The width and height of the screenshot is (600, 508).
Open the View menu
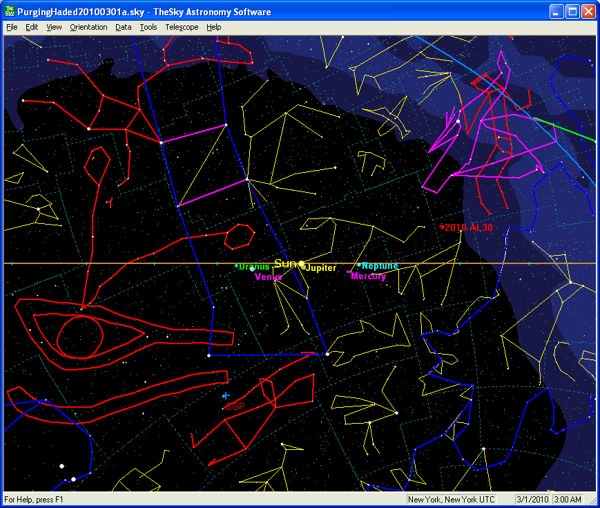tap(54, 27)
